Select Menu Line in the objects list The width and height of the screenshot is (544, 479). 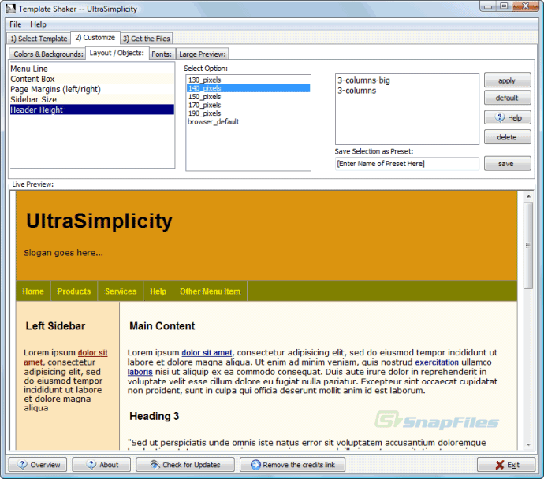(92, 69)
